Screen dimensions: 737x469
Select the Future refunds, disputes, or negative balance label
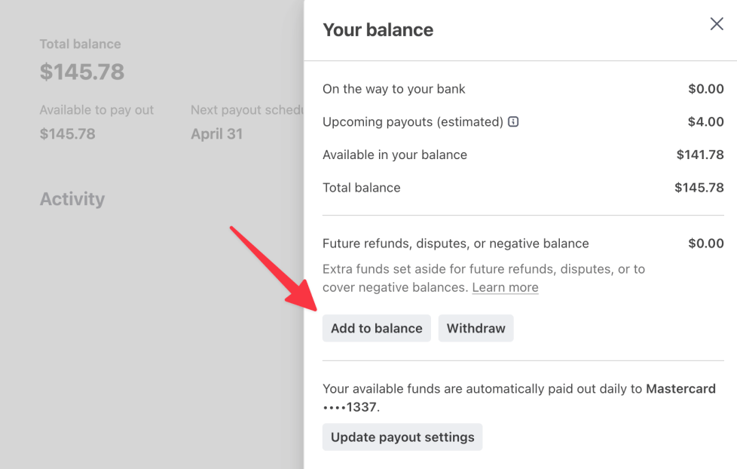pyautogui.click(x=456, y=244)
